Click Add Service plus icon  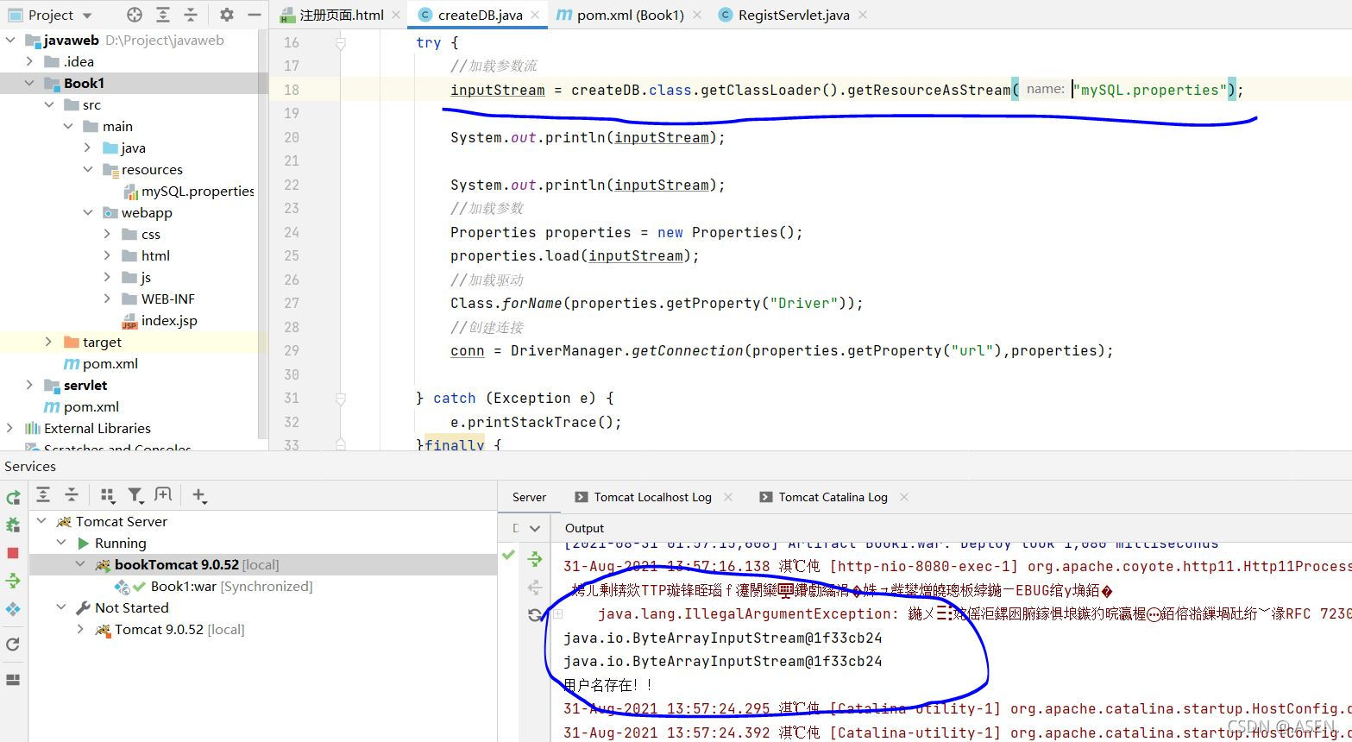(x=199, y=494)
